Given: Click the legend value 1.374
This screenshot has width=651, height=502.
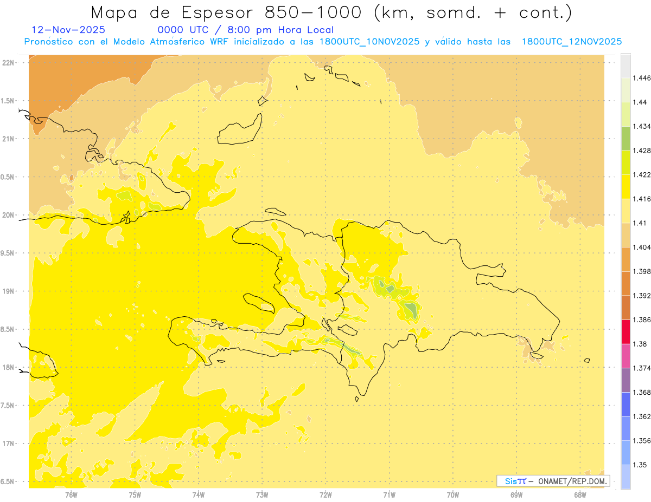Looking at the screenshot, I should pos(642,368).
